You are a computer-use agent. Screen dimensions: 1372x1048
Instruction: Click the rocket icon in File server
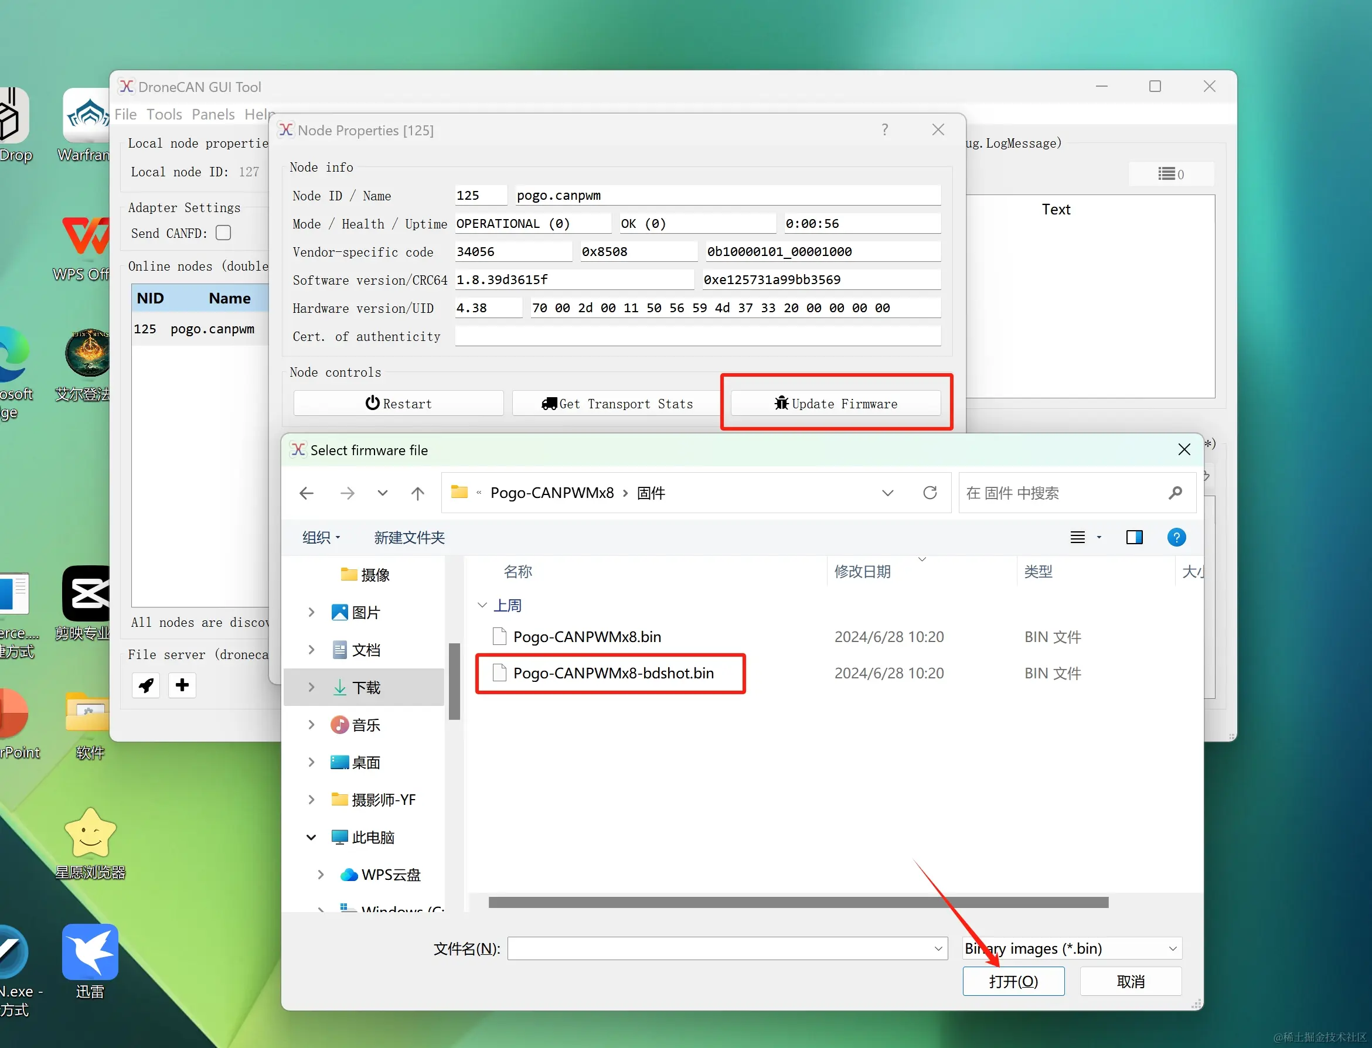tap(146, 685)
